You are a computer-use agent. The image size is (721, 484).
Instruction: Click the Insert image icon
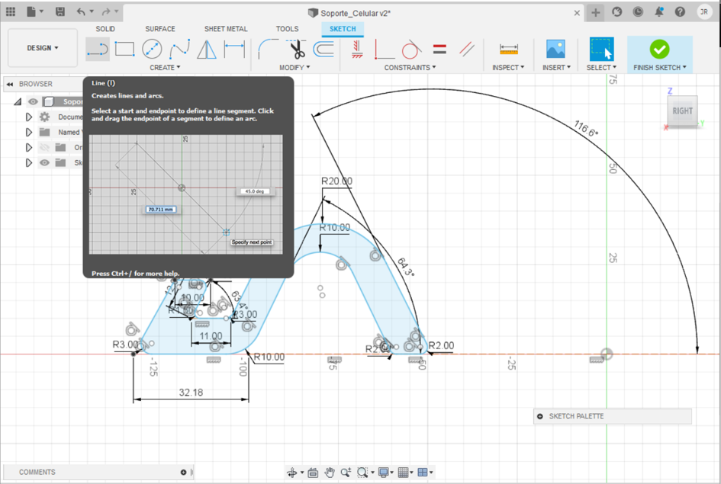click(x=555, y=49)
